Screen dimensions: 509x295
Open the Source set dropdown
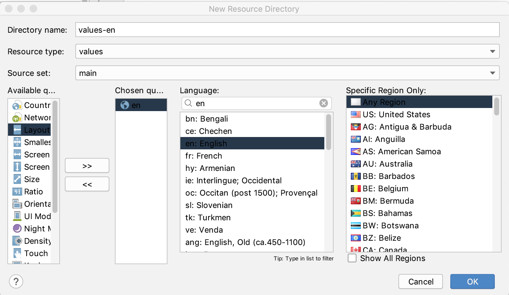287,73
